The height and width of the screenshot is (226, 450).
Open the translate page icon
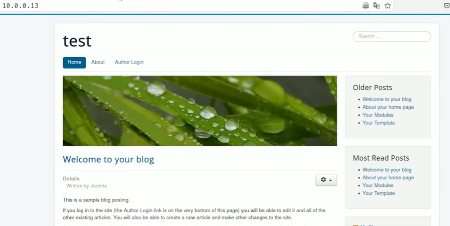(376, 6)
